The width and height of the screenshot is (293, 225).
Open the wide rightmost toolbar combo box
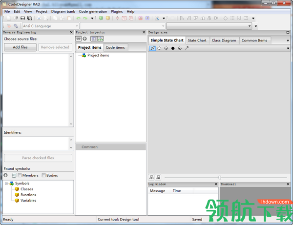pos(209,26)
